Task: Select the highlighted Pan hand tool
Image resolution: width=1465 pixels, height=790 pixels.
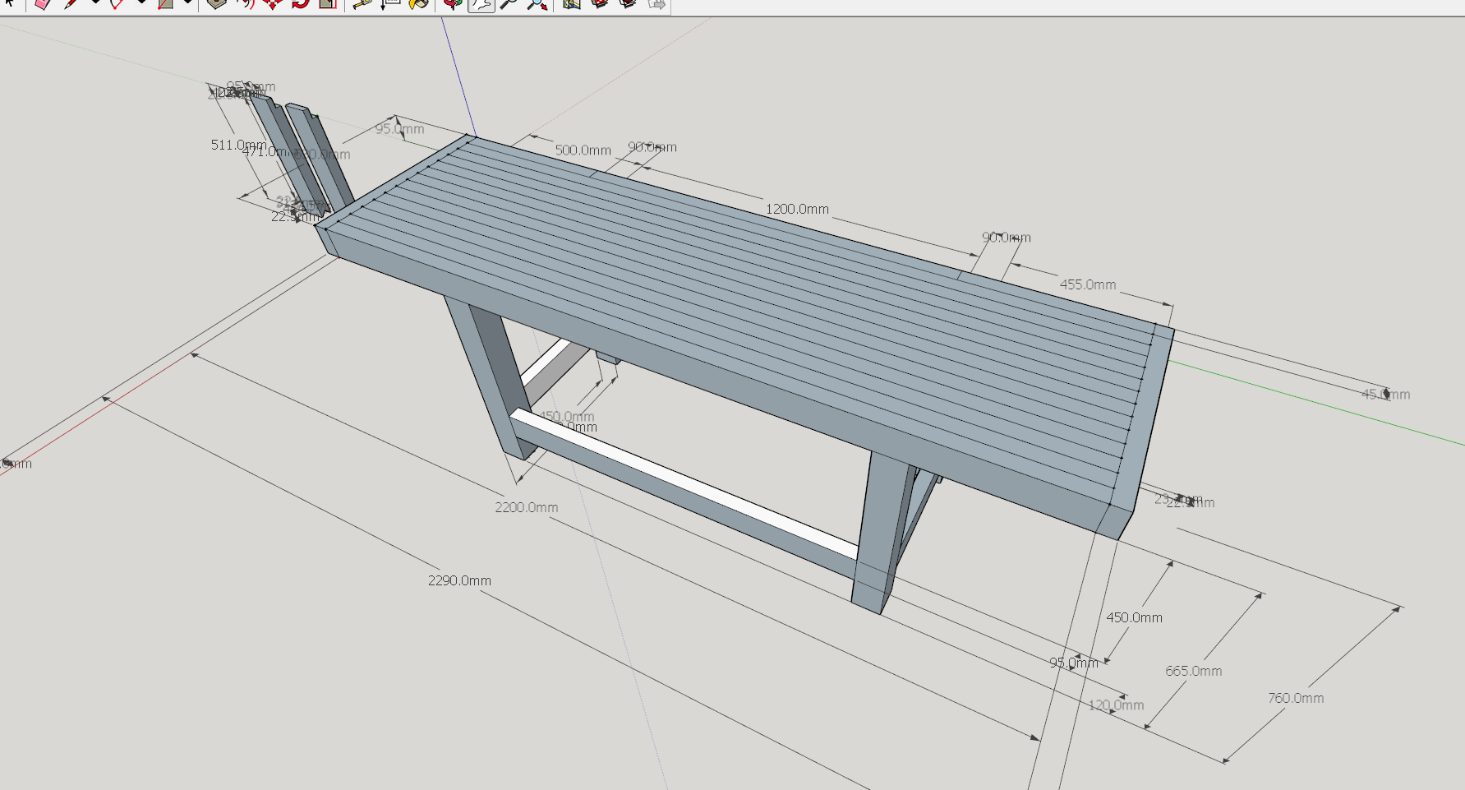Action: (481, 3)
